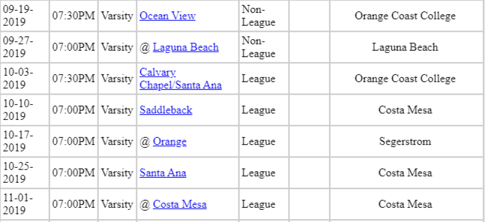485x222 pixels.
Task: Click the Varsity cell in Saddleback row
Action: click(x=117, y=110)
